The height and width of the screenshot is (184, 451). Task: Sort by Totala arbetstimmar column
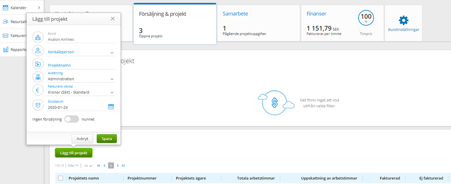coord(256,178)
